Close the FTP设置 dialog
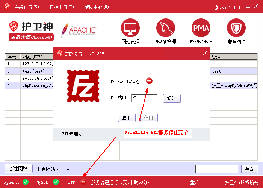Image resolution: width=263 pixels, height=188 pixels. click(x=205, y=53)
